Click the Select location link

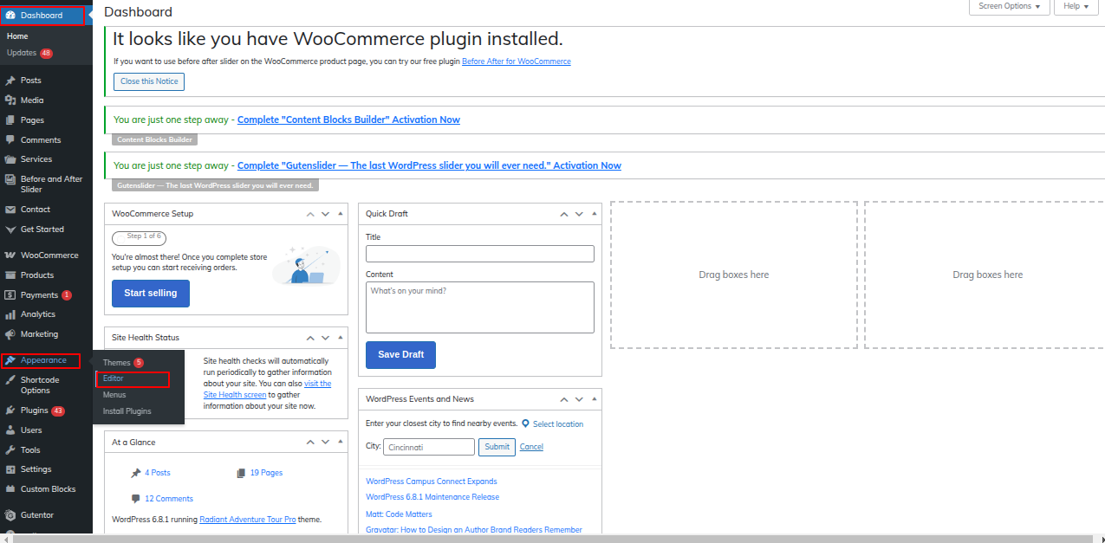pos(558,424)
